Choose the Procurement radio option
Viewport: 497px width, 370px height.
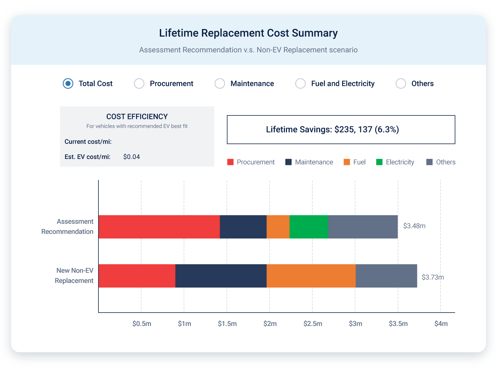pos(139,84)
